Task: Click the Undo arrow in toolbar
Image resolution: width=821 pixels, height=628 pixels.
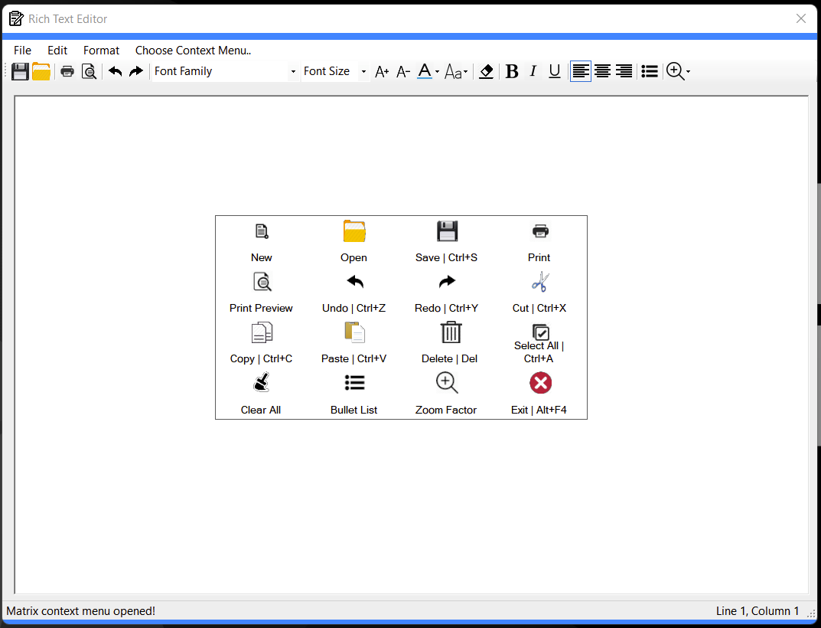Action: coord(116,71)
